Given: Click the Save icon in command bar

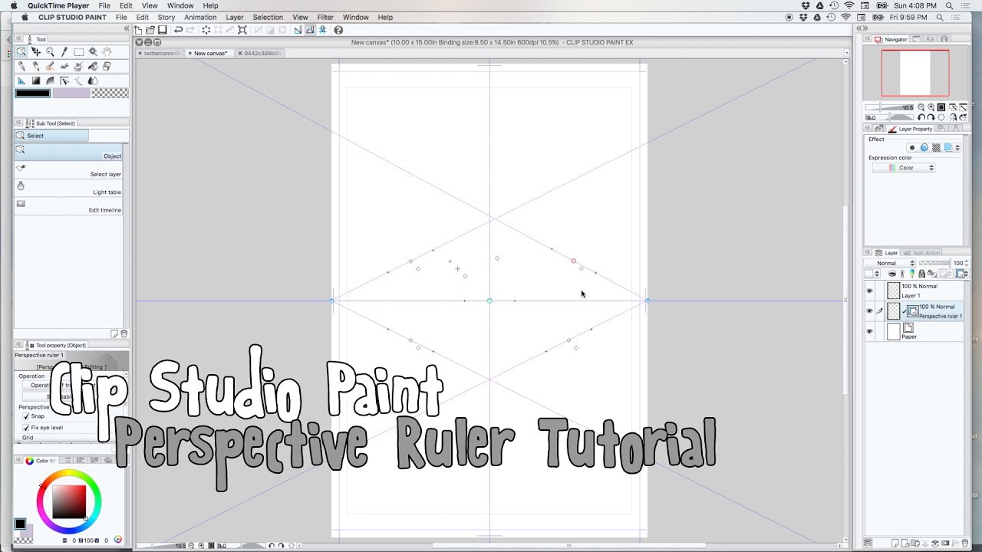Looking at the screenshot, I should pos(162,30).
